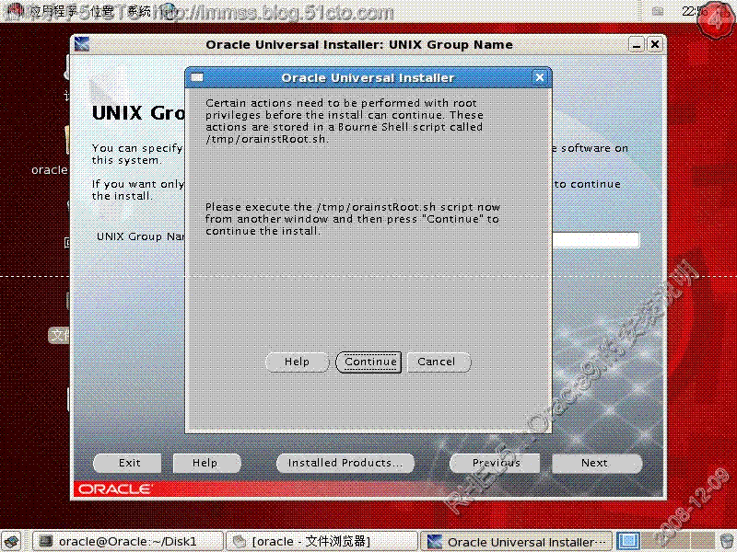Image resolution: width=737 pixels, height=552 pixels.
Task: Select the first workspace switcher box
Action: coord(627,541)
